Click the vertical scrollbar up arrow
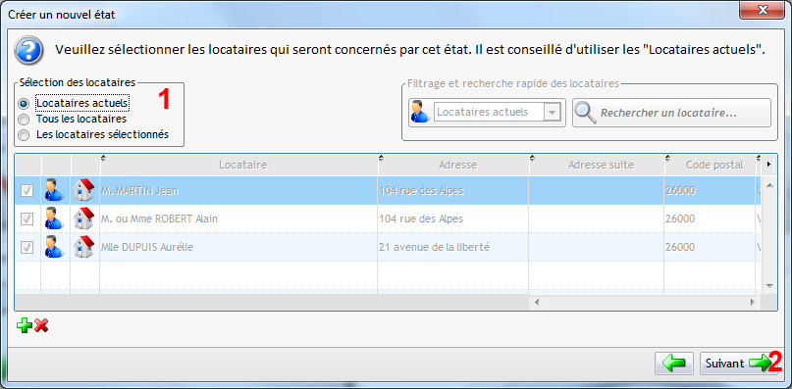This screenshot has width=792, height=389. (x=769, y=185)
